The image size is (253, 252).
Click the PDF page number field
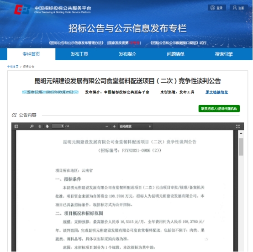[58, 126]
